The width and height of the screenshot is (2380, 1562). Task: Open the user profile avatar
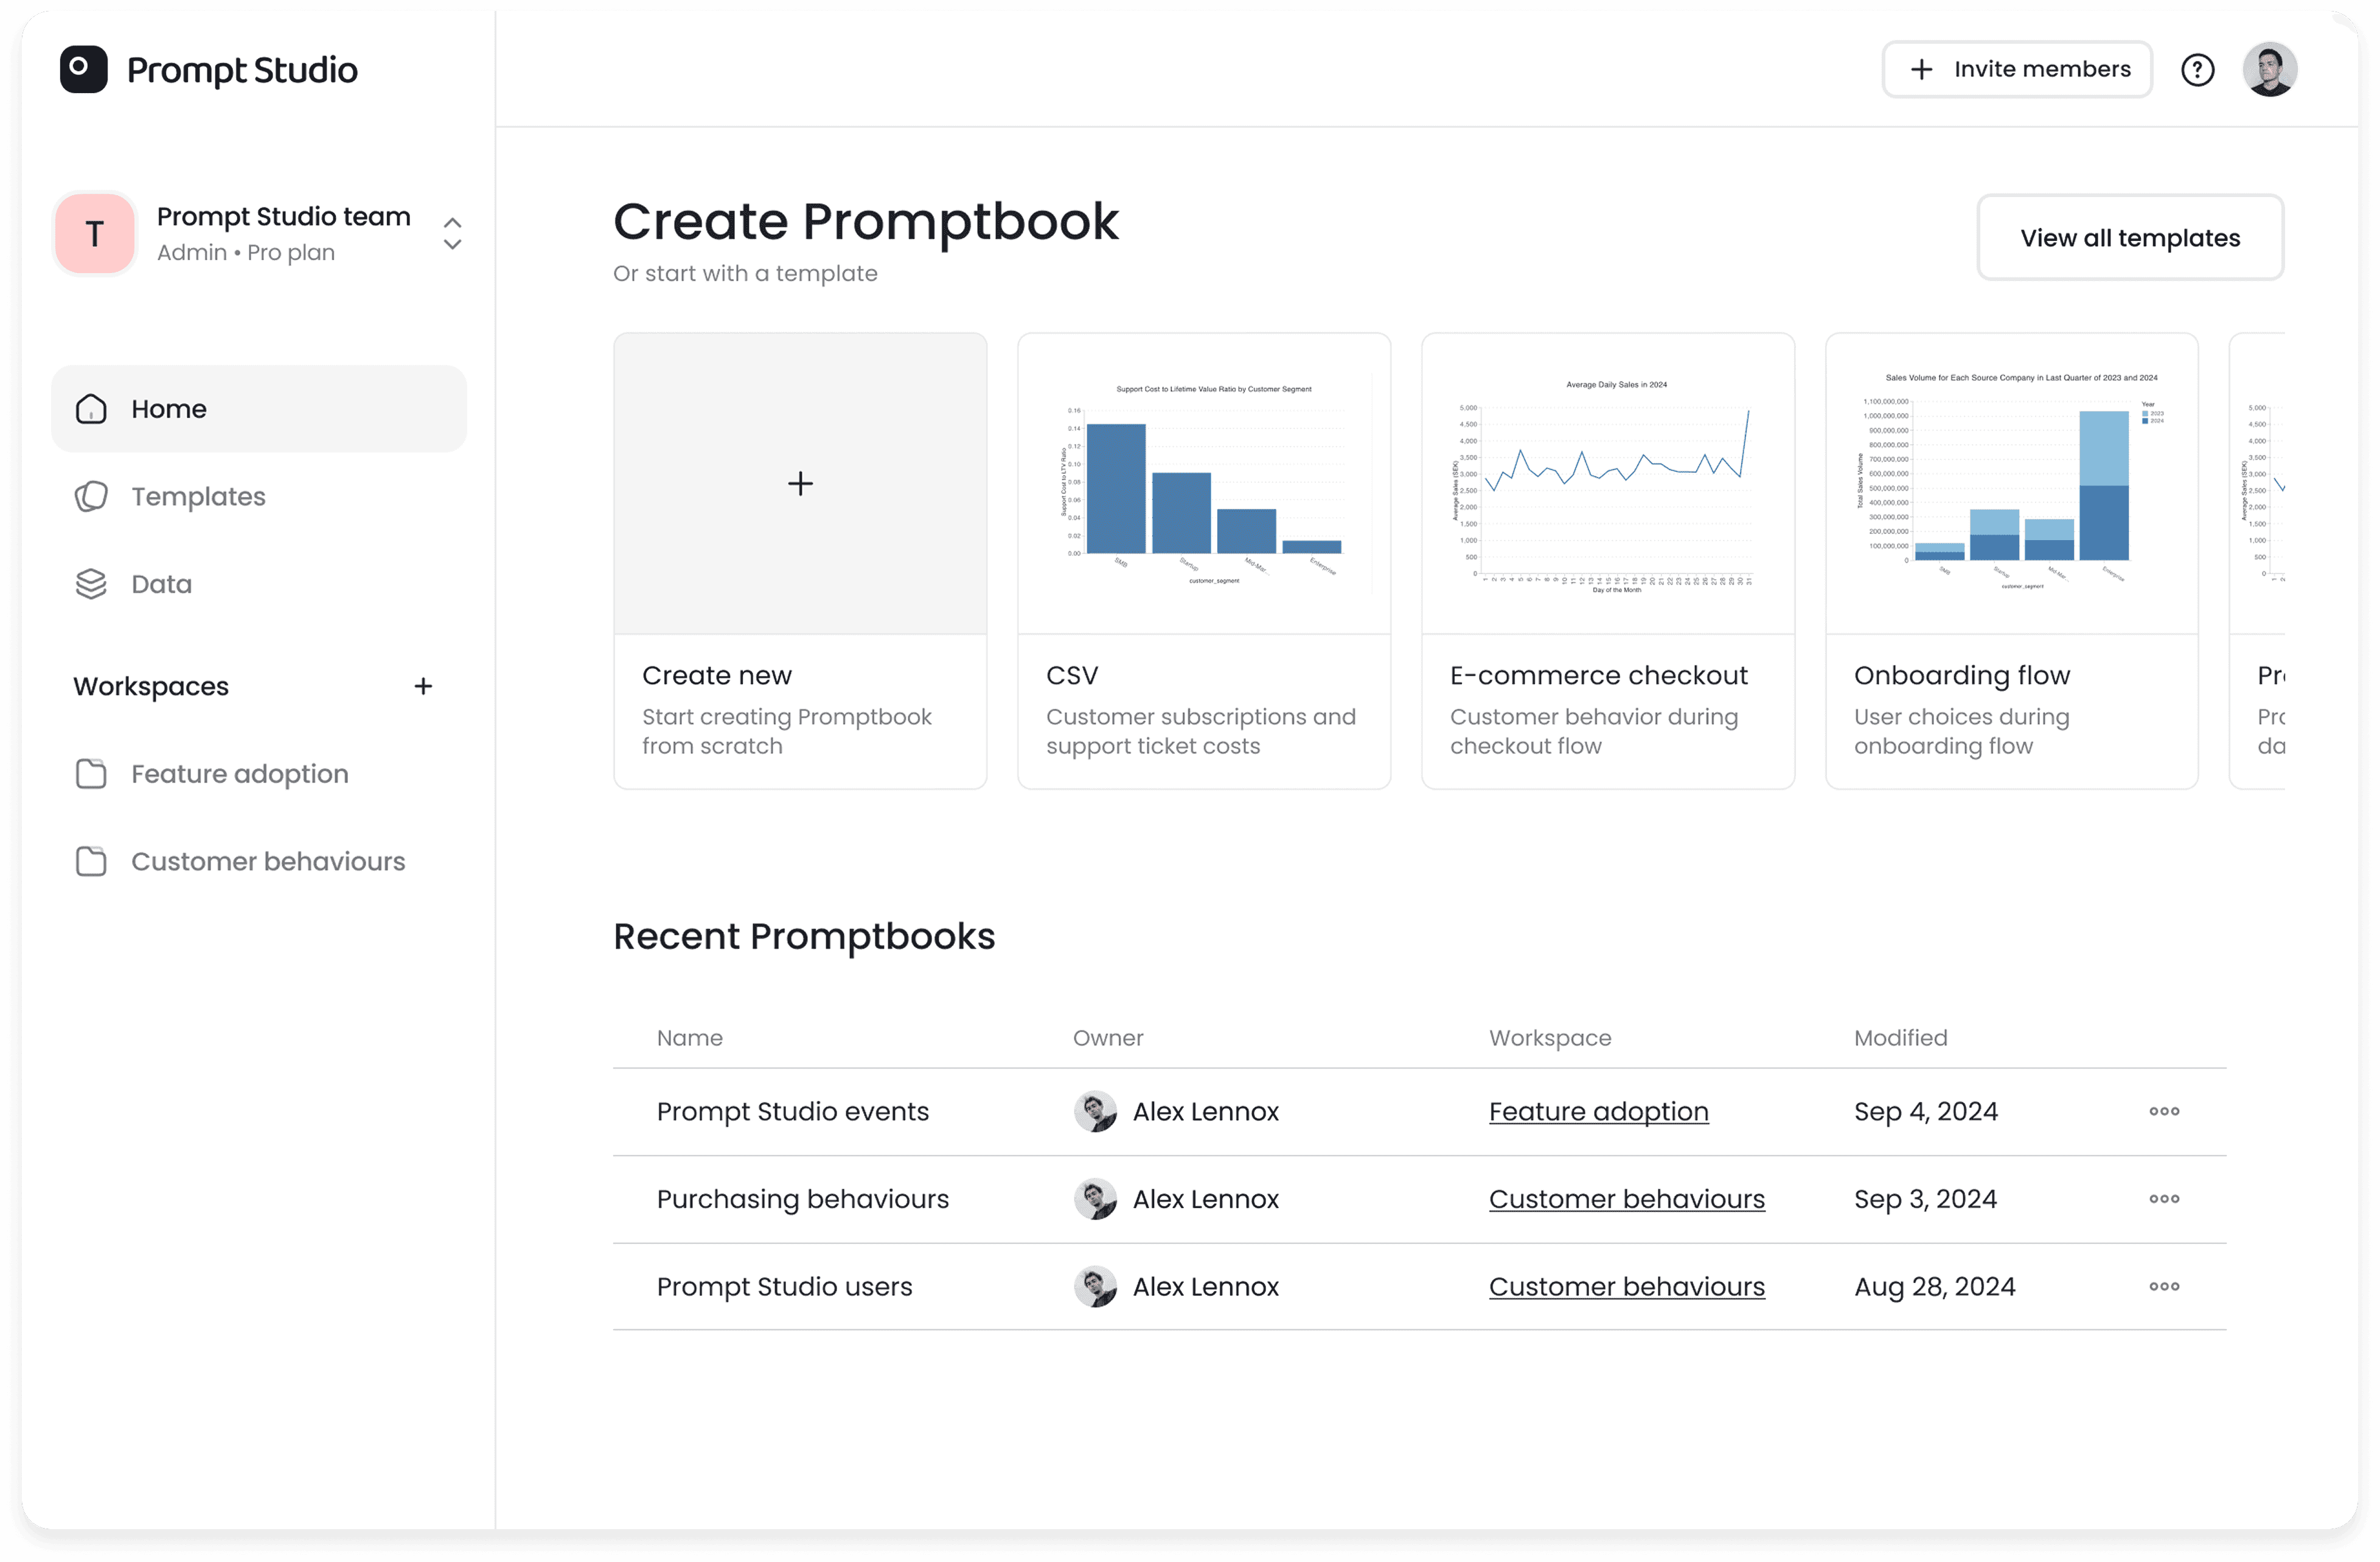(x=2269, y=69)
